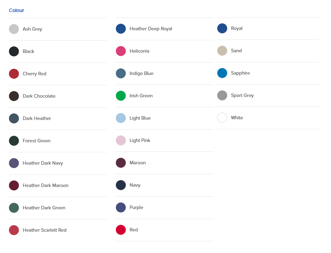This screenshot has height=253, width=331.
Task: Select the Irish Green colour circle
Action: (121, 96)
